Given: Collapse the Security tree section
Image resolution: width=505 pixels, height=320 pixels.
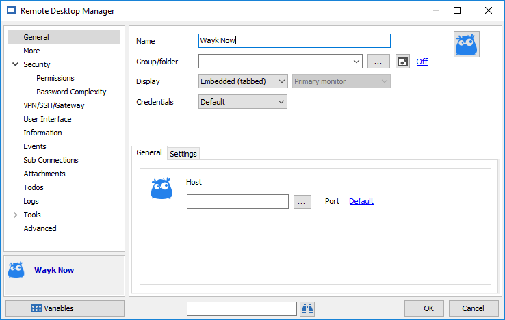Looking at the screenshot, I should point(15,64).
